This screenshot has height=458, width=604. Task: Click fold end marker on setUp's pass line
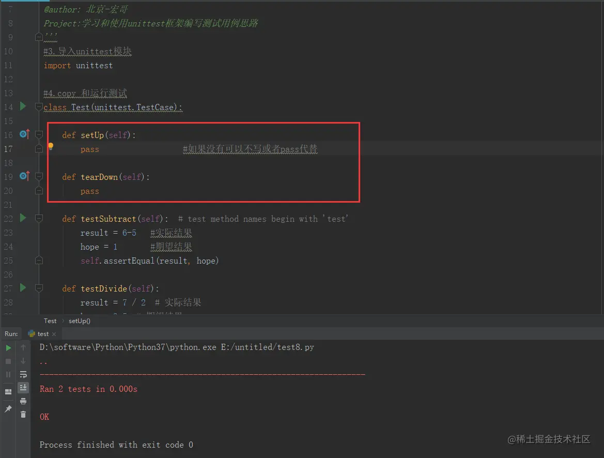pyautogui.click(x=39, y=148)
